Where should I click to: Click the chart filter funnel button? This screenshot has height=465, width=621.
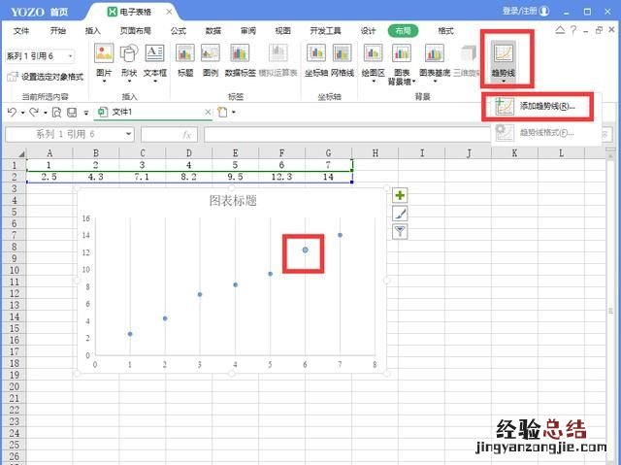[x=400, y=231]
